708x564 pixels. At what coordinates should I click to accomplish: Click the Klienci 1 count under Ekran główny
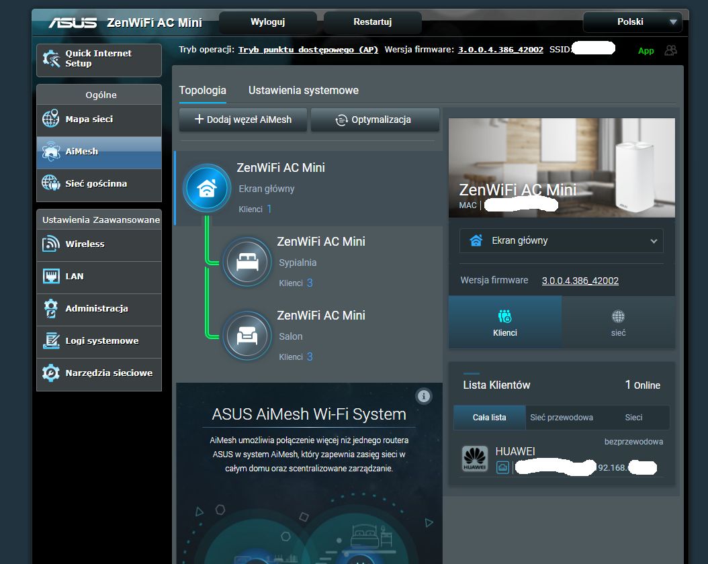coord(255,209)
